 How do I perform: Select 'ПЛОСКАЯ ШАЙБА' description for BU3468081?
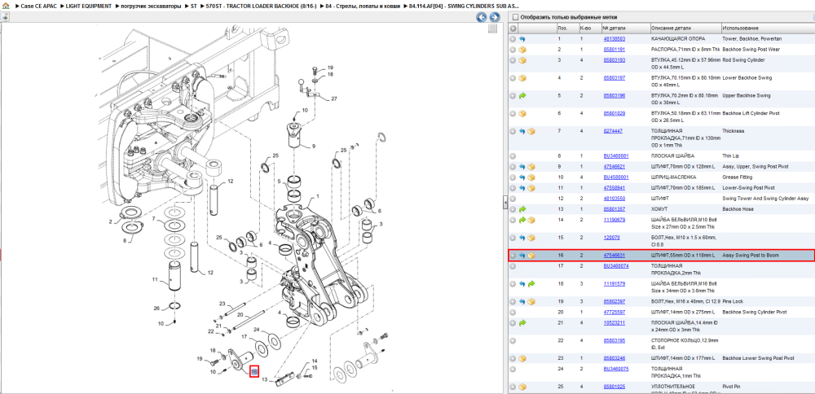click(673, 155)
